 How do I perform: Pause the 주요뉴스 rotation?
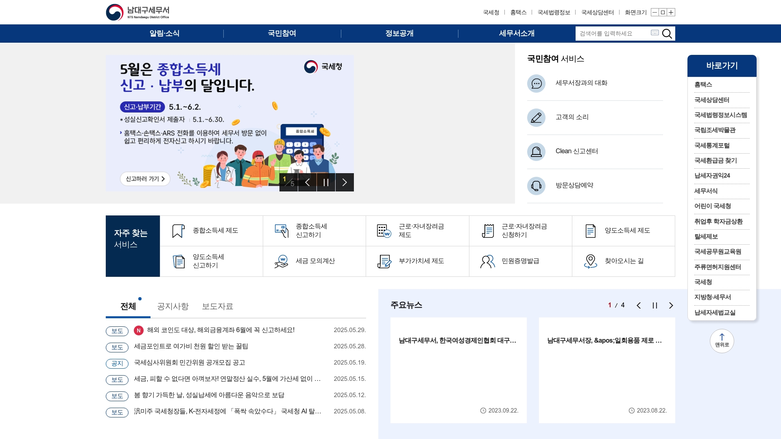click(655, 305)
